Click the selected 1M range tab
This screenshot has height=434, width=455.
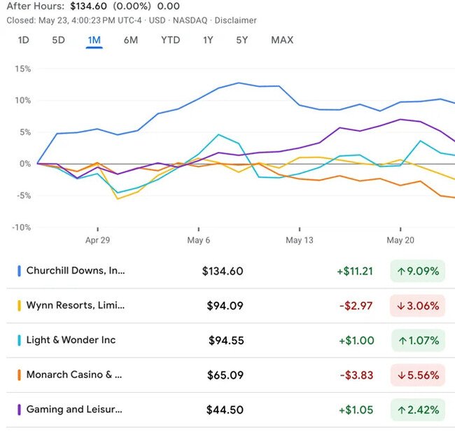(94, 40)
